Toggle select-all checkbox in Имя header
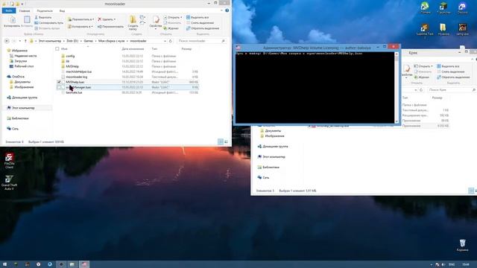The height and width of the screenshot is (268, 477). point(57,48)
